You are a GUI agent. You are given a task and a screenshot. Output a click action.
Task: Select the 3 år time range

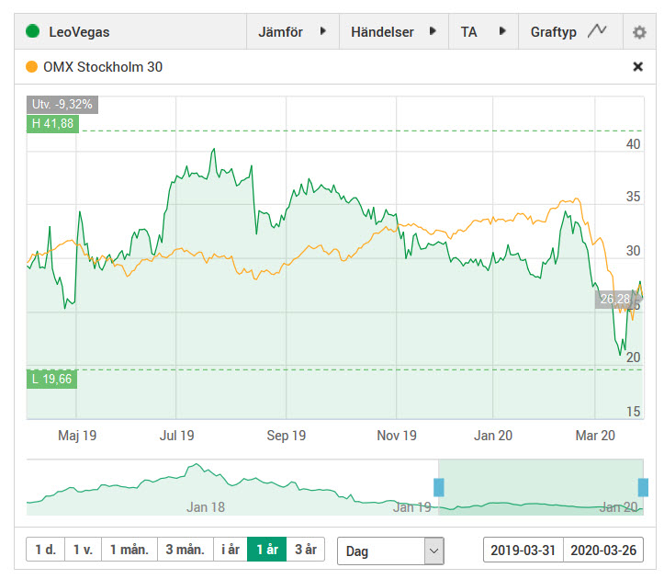(x=305, y=550)
